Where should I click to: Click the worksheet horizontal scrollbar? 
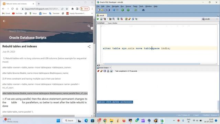coord(152,64)
